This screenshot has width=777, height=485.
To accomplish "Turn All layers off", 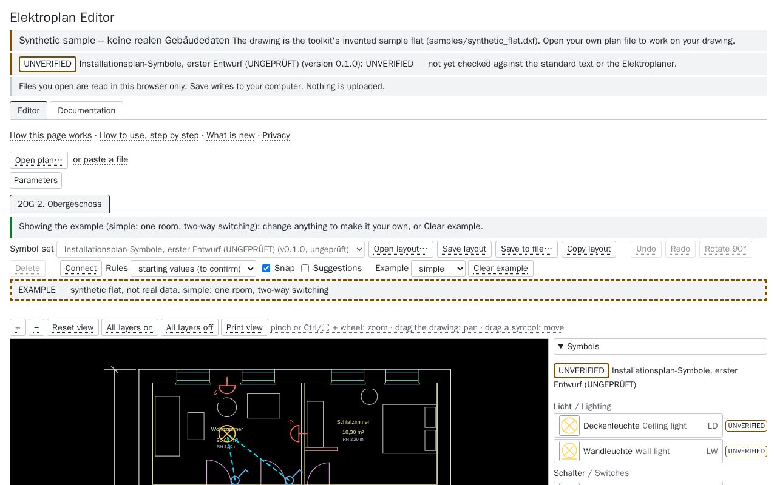I will (x=189, y=328).
